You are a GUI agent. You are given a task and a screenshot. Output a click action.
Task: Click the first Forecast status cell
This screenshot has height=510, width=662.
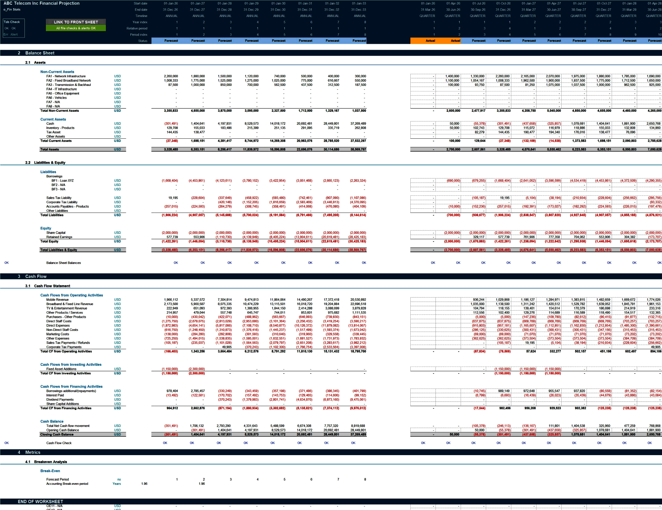[x=171, y=41]
